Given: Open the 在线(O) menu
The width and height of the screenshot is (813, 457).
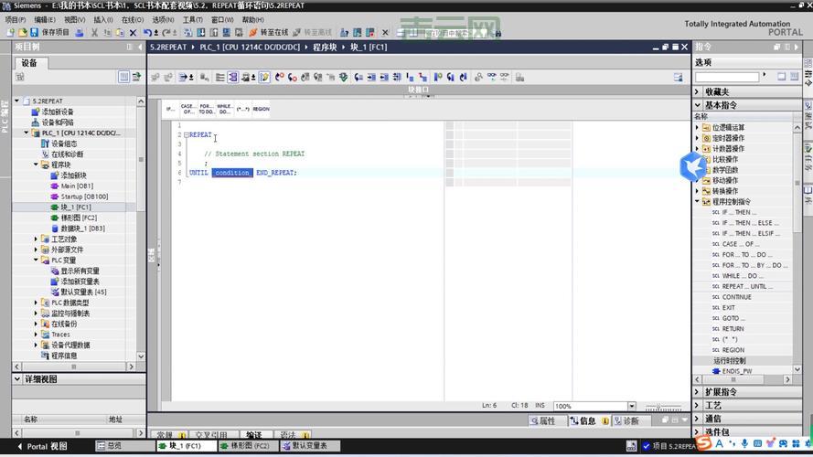Looking at the screenshot, I should coord(133,19).
